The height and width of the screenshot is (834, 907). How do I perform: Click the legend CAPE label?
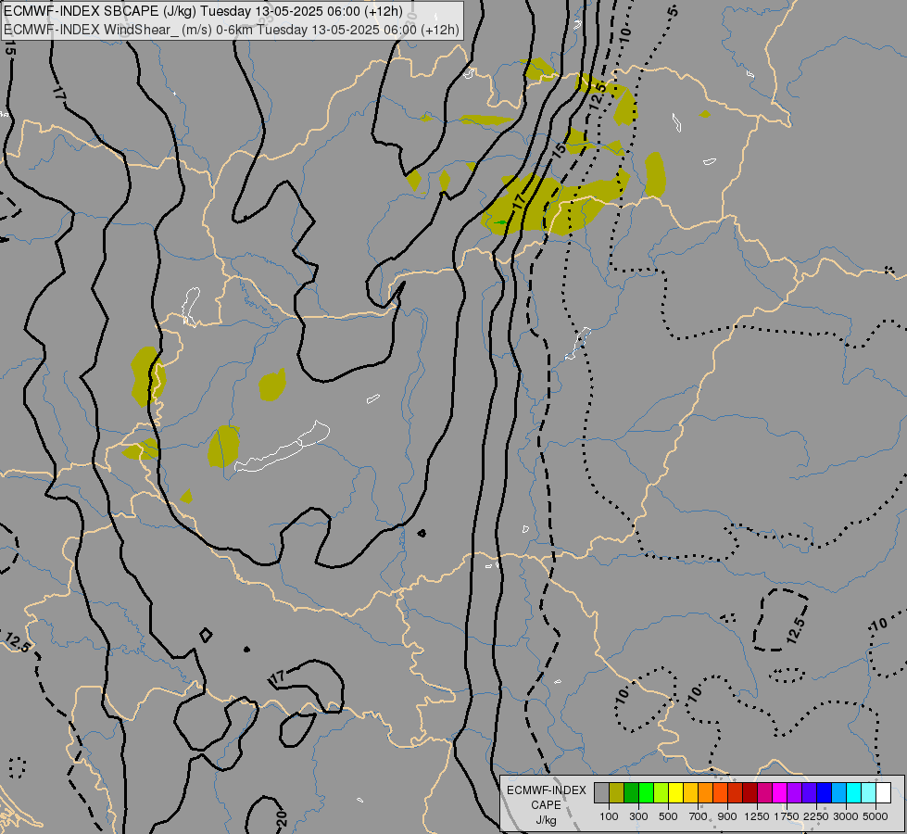[x=546, y=805]
